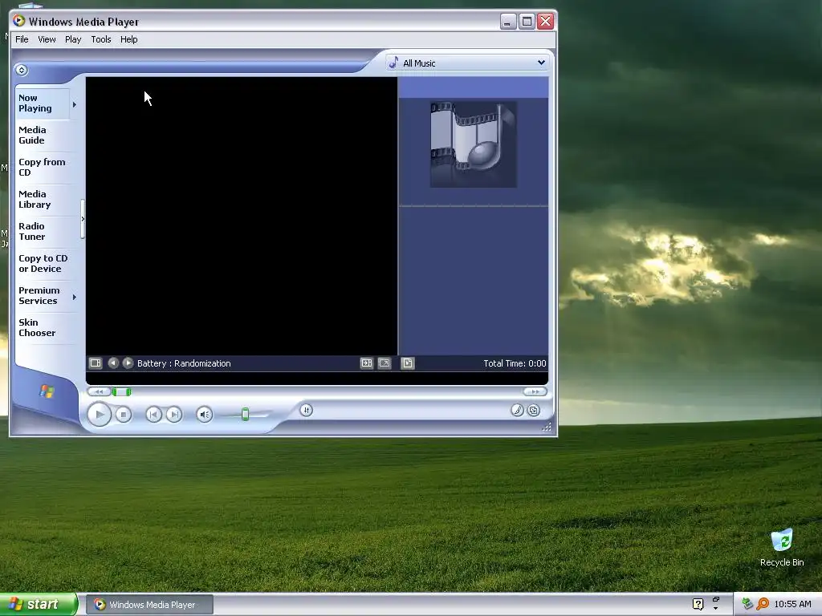This screenshot has height=616, width=822.
Task: Click the Stop button
Action: point(123,415)
